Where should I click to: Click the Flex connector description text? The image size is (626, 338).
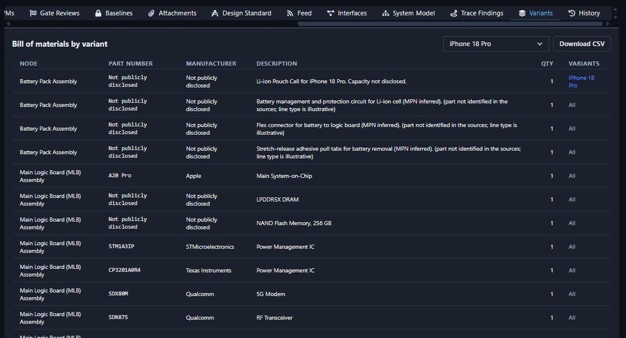coord(386,129)
